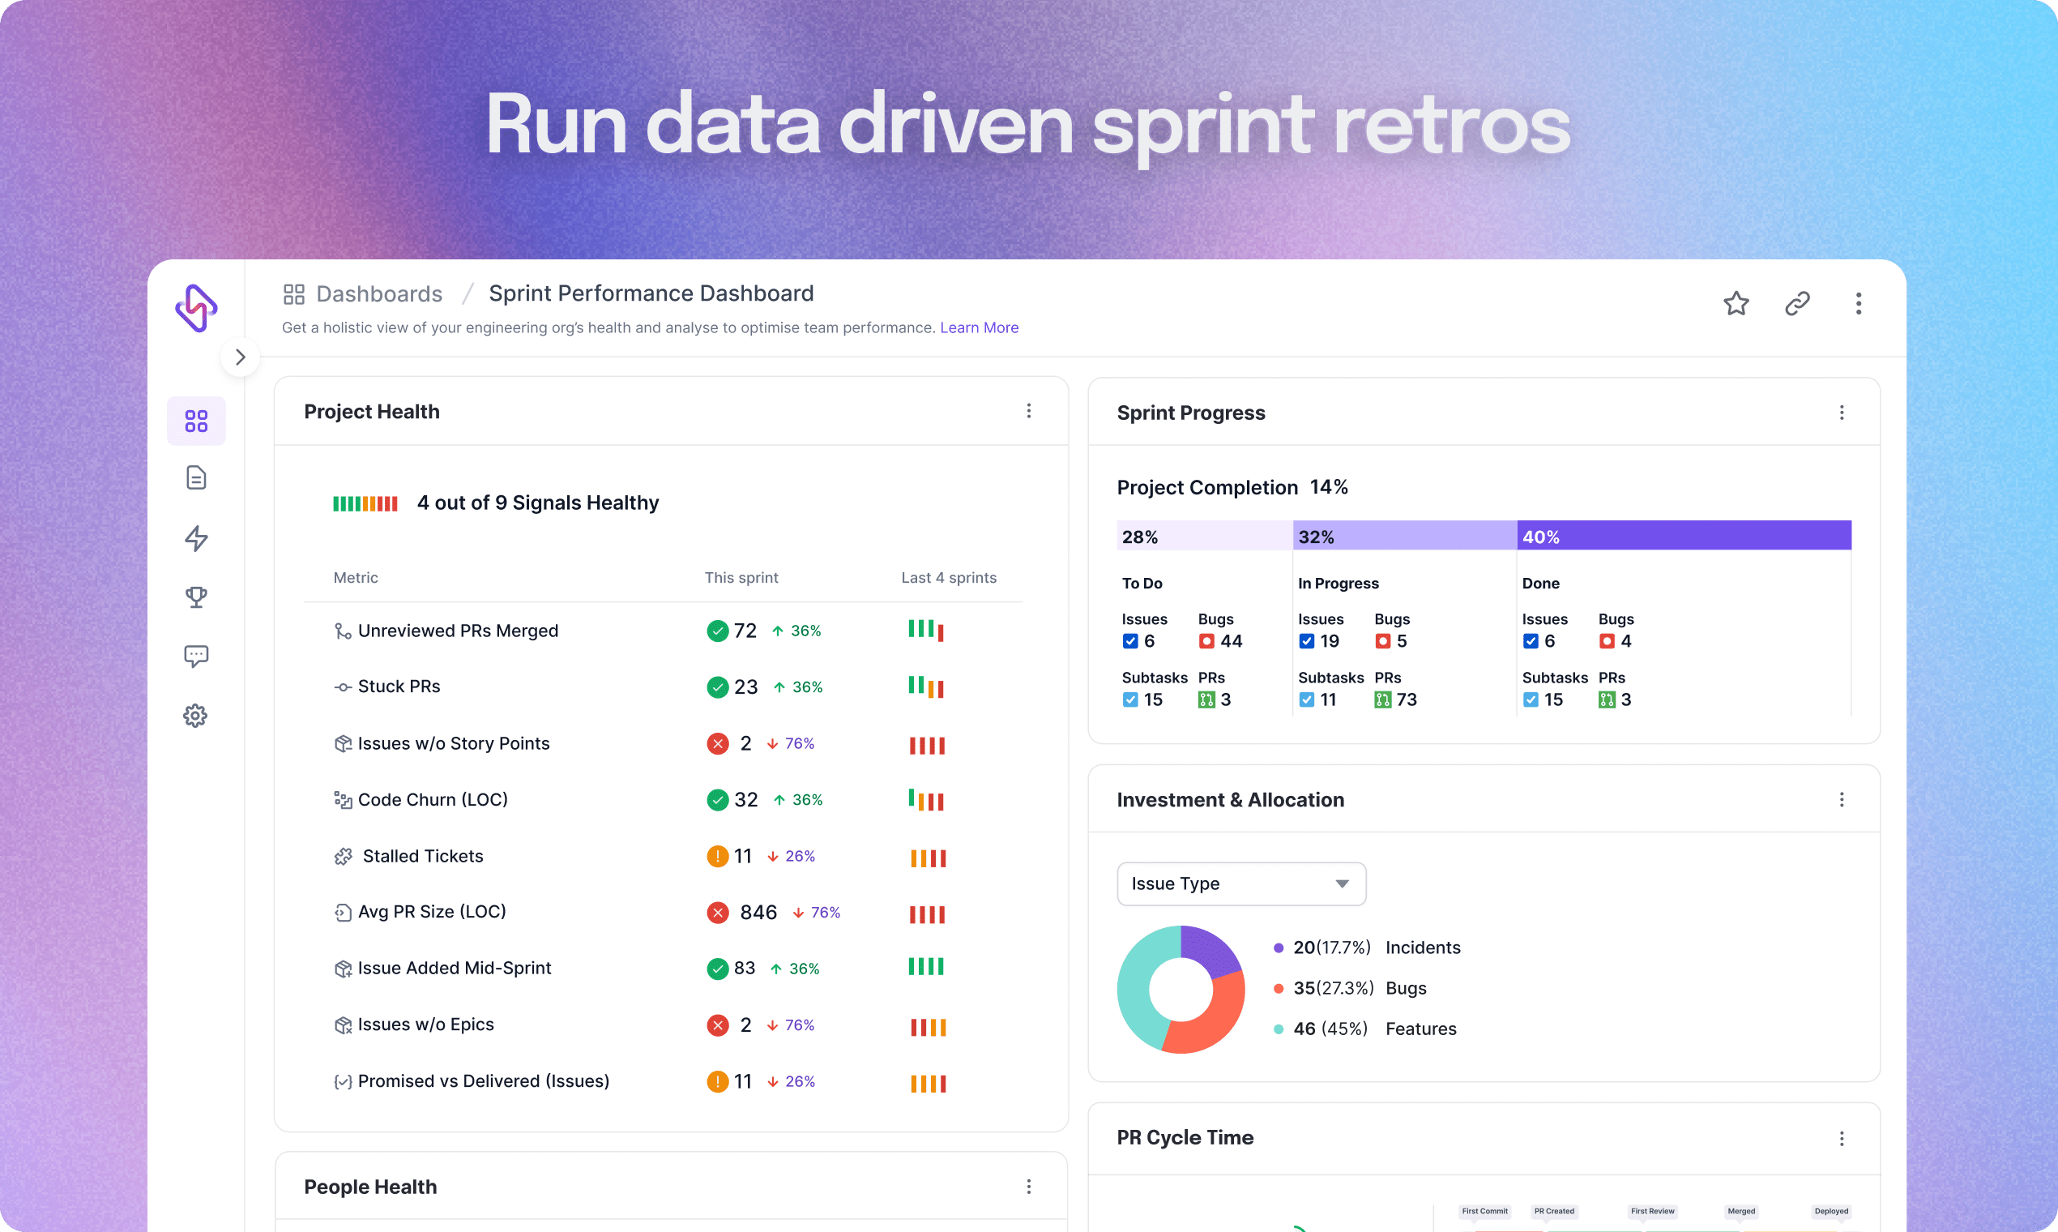Expand the sidebar with the chevron arrow
The width and height of the screenshot is (2058, 1232).
coord(241,357)
